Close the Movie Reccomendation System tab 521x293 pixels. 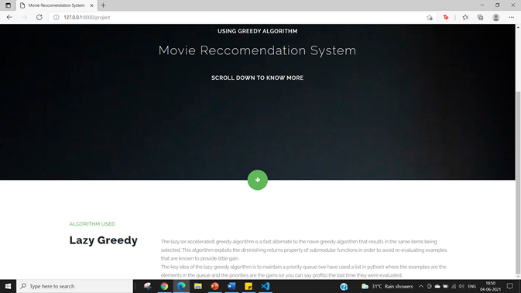[x=91, y=5]
